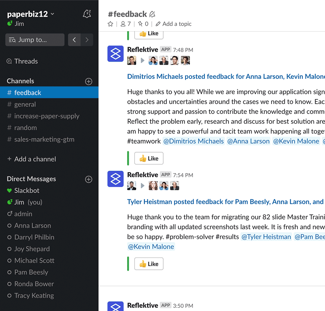325x311 pixels.
Task: Click last recipient photo in 7:48 PM post
Action: (x=185, y=60)
